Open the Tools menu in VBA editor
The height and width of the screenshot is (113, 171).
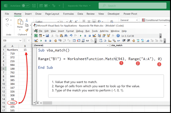[x=95, y=31]
